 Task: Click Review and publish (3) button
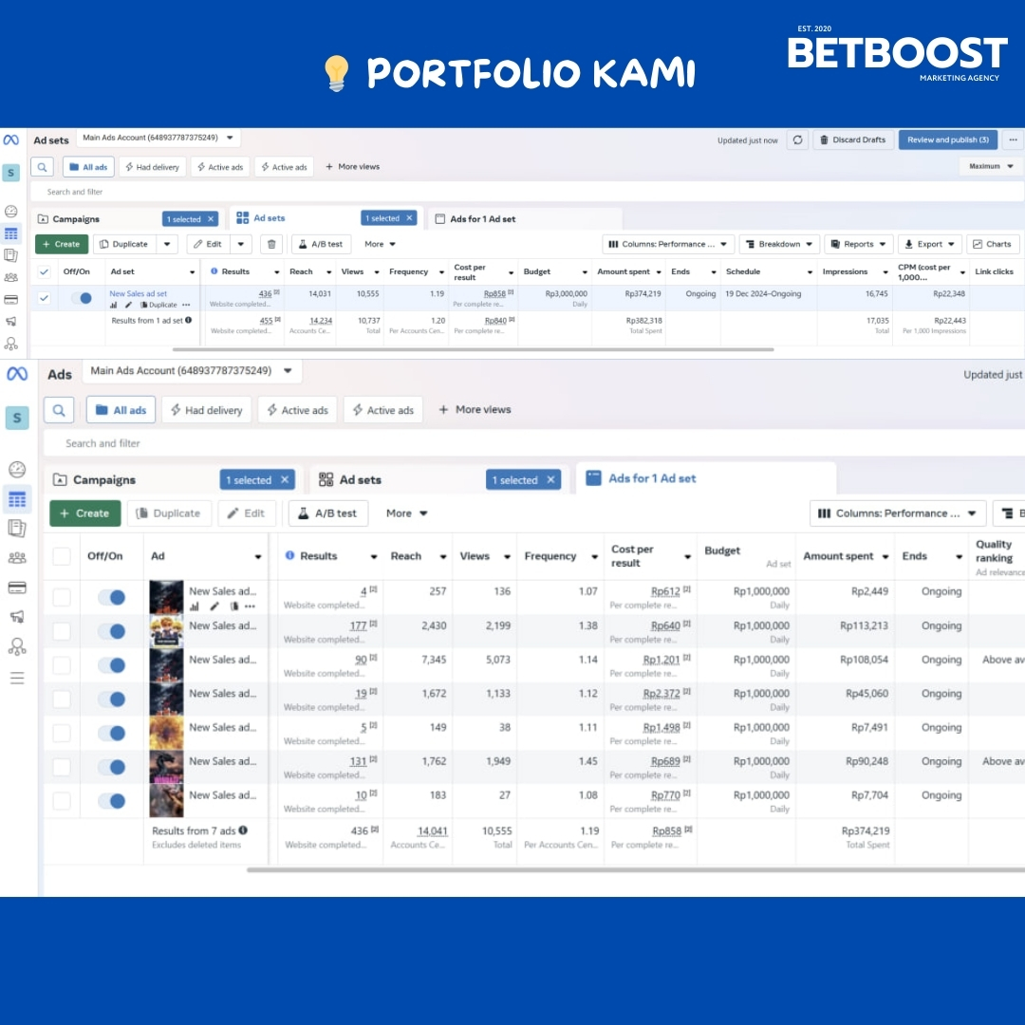[x=948, y=140]
